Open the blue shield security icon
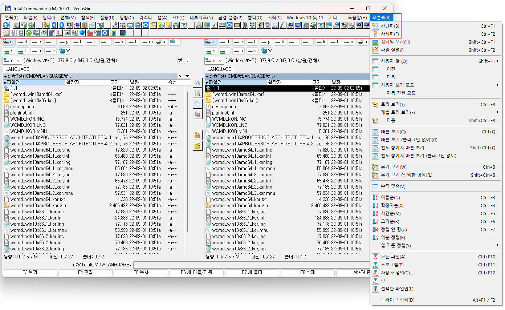505x310 pixels. pos(82,33)
